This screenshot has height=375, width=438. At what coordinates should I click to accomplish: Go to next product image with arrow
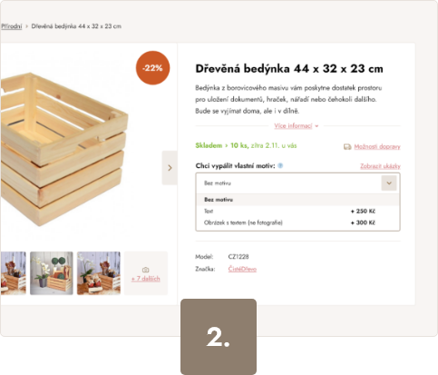click(170, 168)
